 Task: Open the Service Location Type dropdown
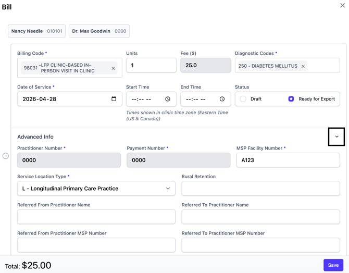[96, 189]
